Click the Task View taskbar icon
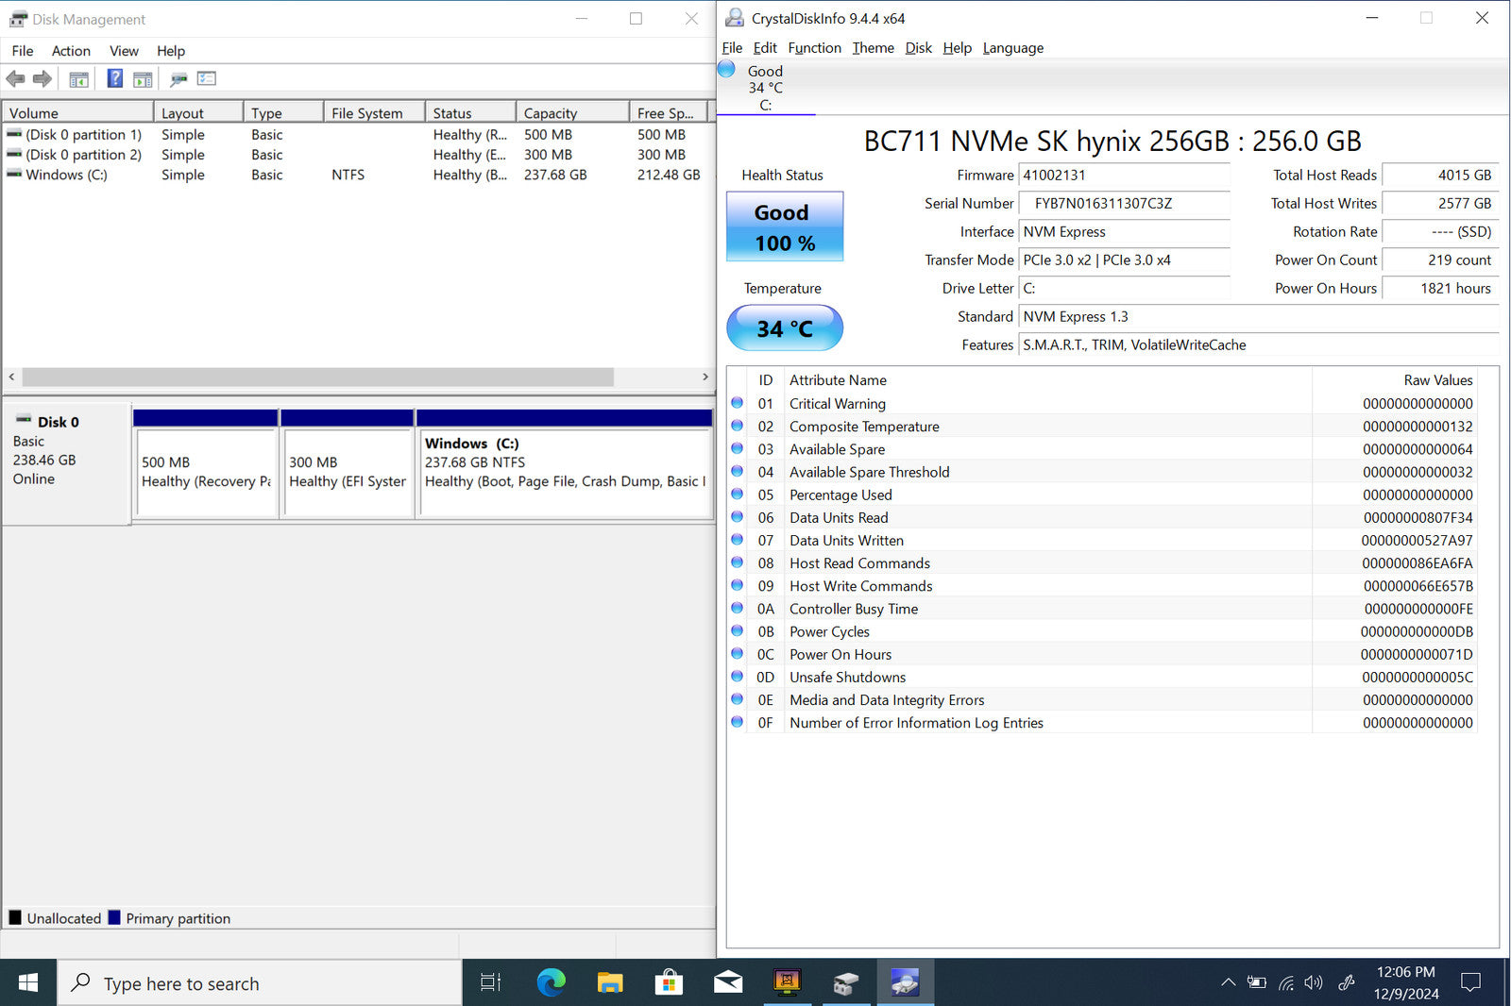This screenshot has width=1511, height=1006. 490,983
